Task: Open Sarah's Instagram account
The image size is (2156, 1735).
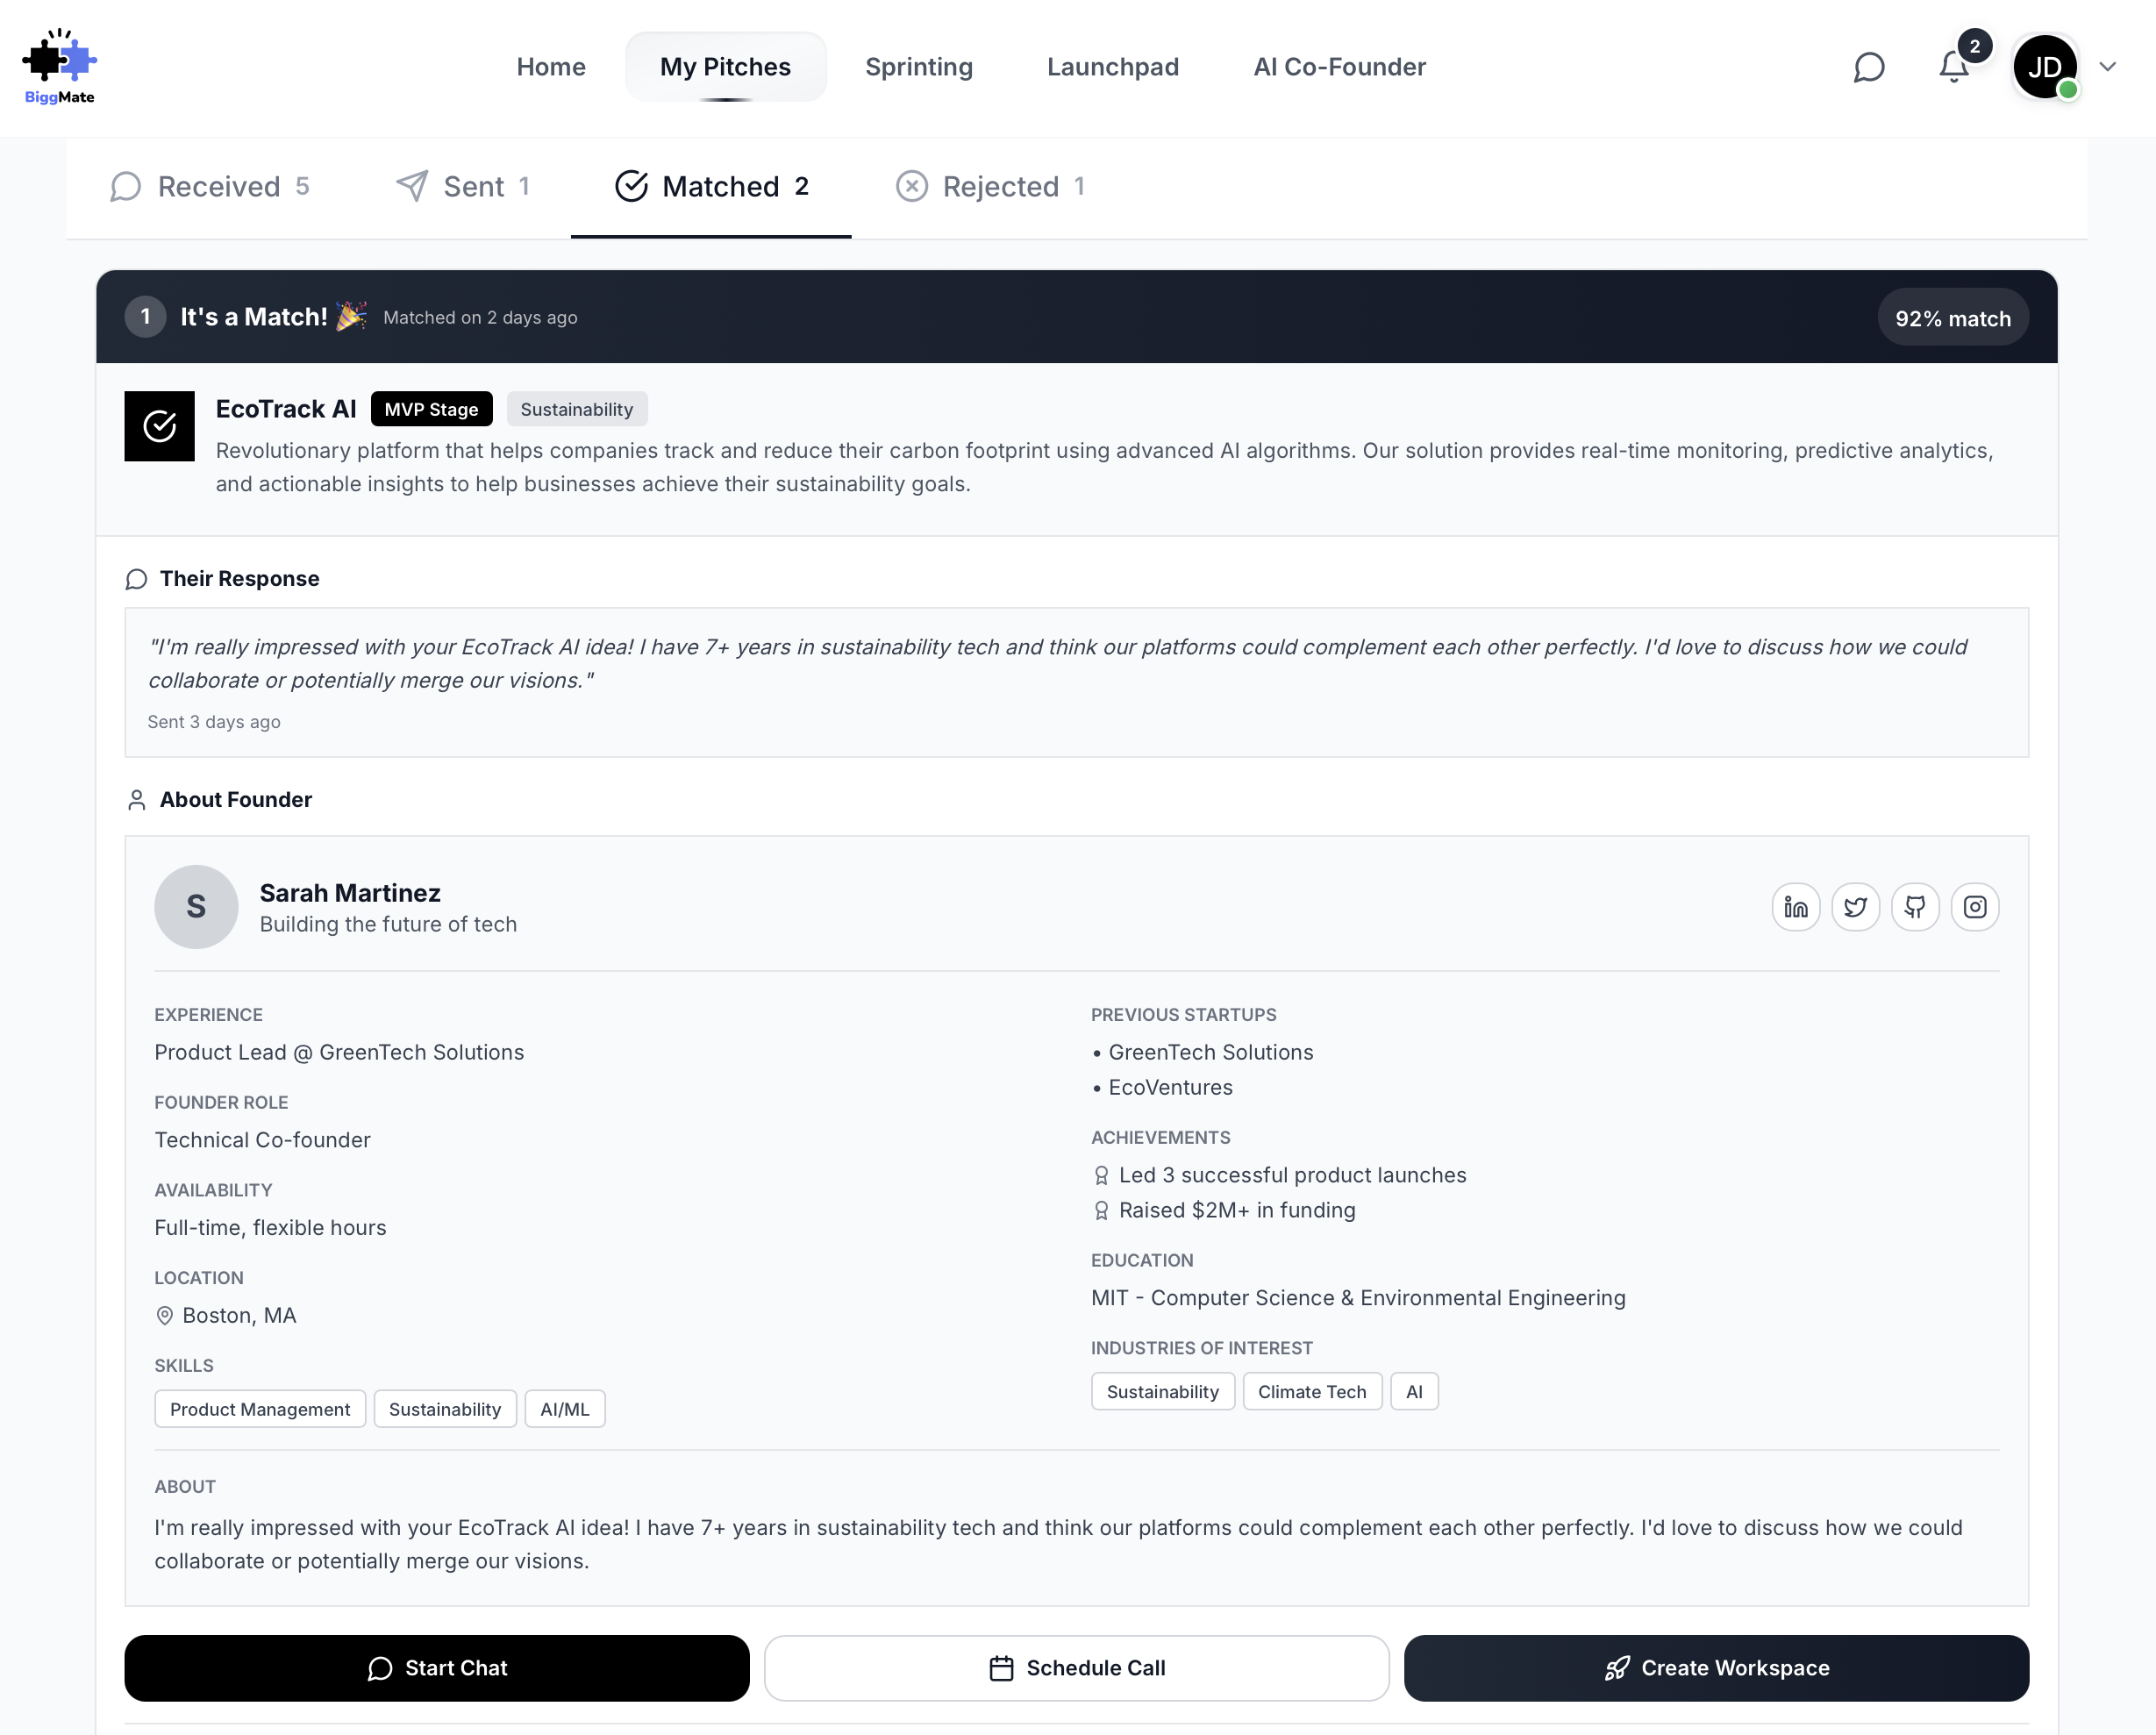Action: [x=1976, y=907]
